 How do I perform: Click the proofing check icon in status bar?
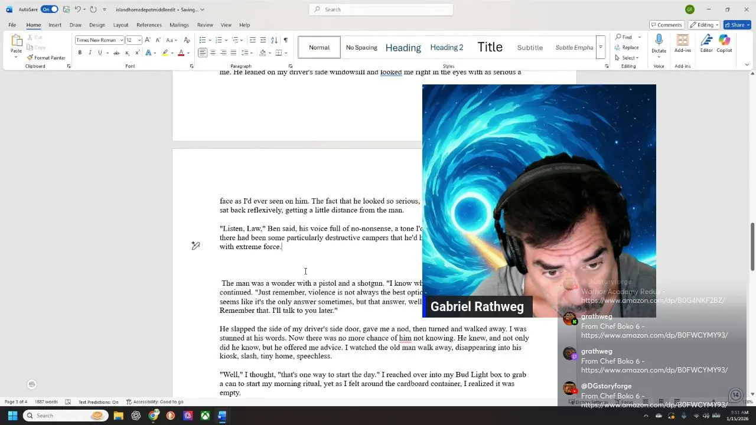[68, 402]
